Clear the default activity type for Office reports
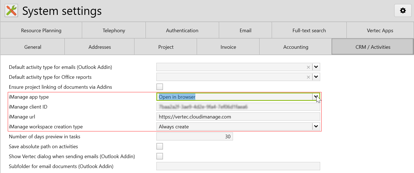Viewport: 414px width, 173px height. point(308,77)
